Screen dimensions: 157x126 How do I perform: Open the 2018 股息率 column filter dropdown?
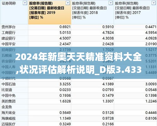[111, 3]
